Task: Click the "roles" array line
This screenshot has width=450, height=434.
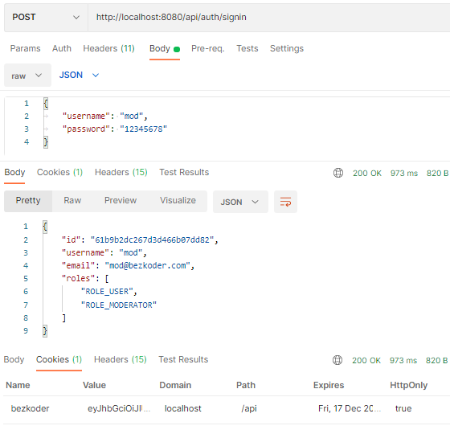Action: [x=85, y=278]
